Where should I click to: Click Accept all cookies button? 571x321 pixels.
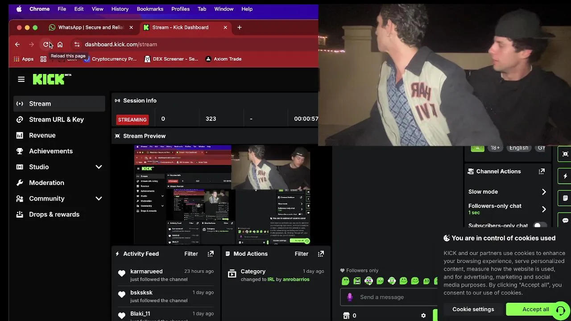pyautogui.click(x=536, y=309)
